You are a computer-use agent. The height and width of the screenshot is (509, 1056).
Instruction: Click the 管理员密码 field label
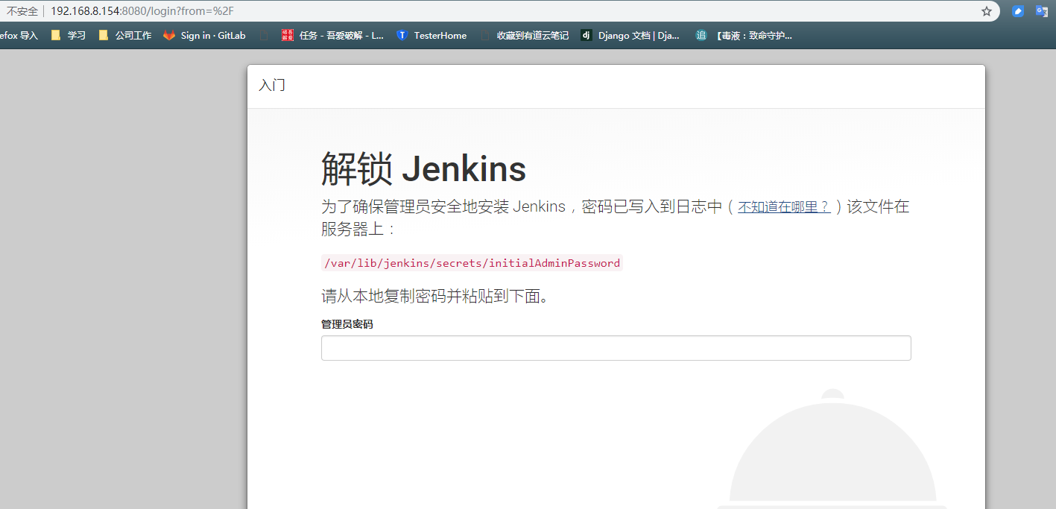347,324
